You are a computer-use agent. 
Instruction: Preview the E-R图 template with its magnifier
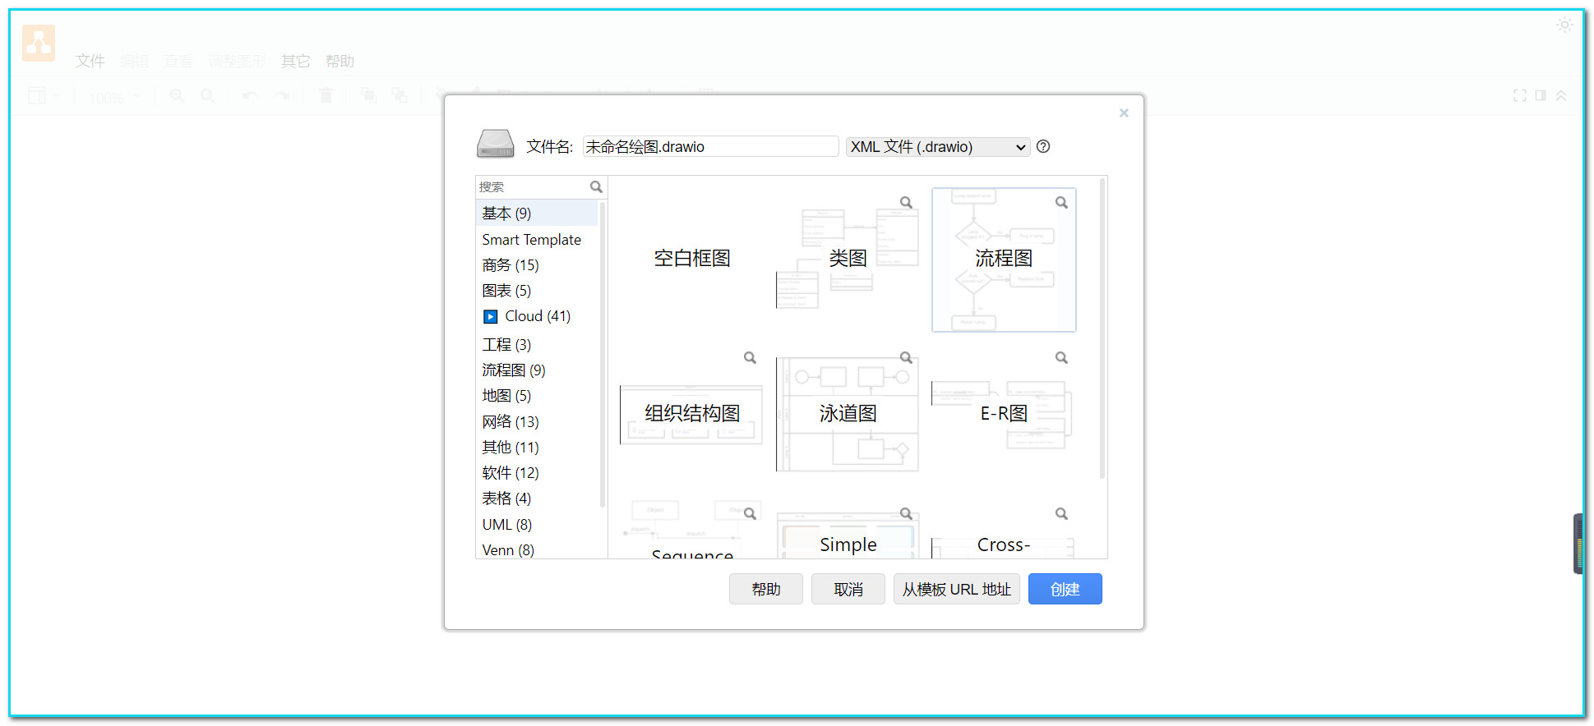click(1061, 357)
